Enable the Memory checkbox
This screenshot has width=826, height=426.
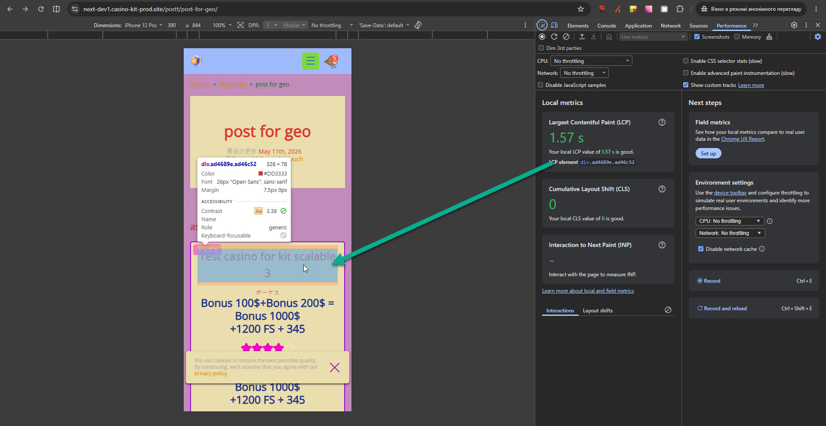[x=737, y=37]
